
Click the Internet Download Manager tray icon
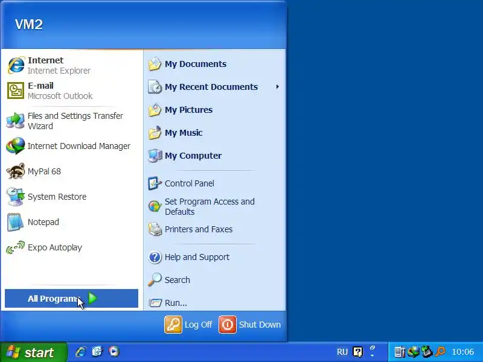pyautogui.click(x=414, y=352)
